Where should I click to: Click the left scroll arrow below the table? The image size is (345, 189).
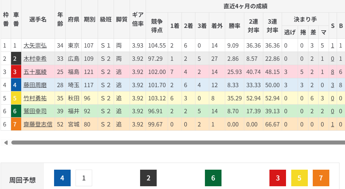click(x=6, y=142)
